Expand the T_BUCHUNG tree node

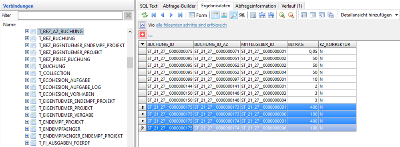click(x=27, y=66)
